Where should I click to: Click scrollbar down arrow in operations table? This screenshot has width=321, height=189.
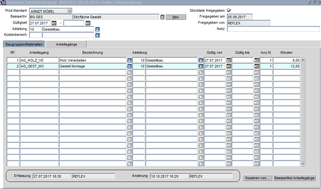coord(303,164)
